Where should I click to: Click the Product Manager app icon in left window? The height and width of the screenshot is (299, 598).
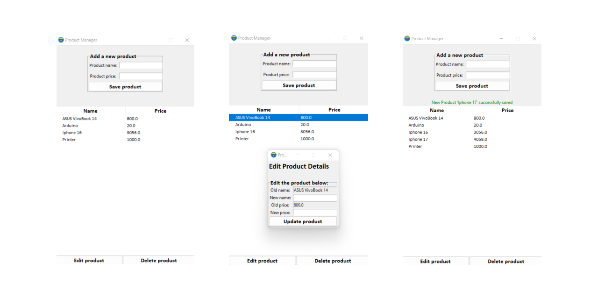(61, 40)
